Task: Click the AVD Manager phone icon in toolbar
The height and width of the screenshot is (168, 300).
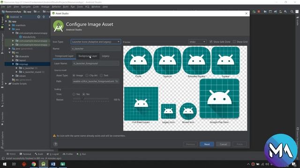Action: tap(280, 12)
